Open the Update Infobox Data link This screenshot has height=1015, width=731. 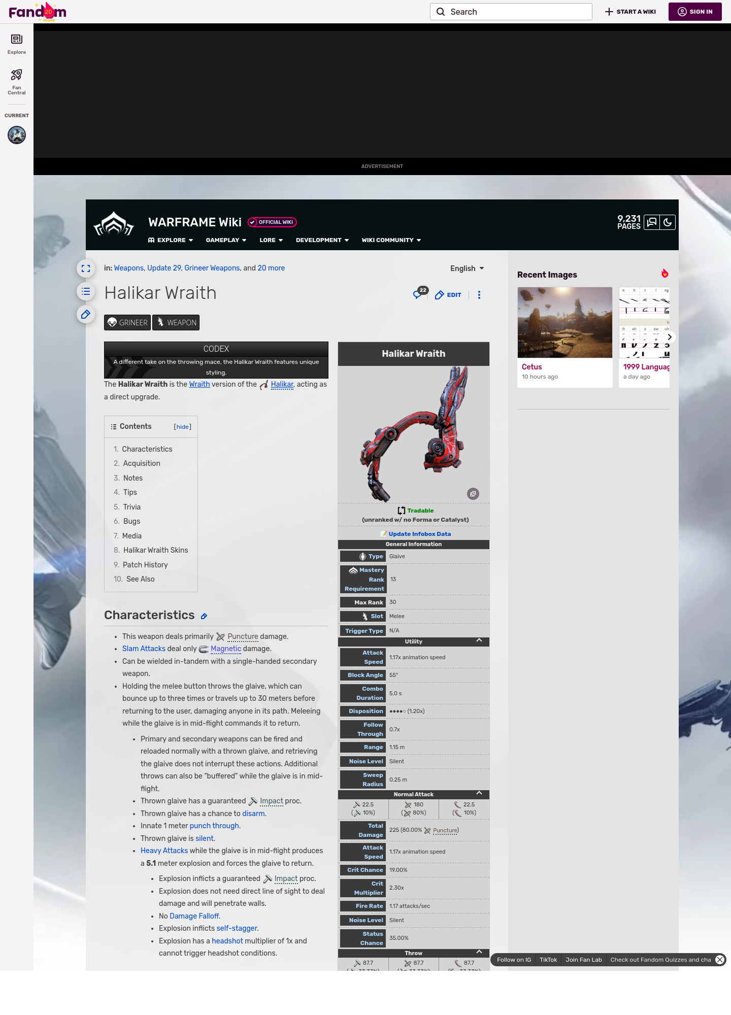420,534
